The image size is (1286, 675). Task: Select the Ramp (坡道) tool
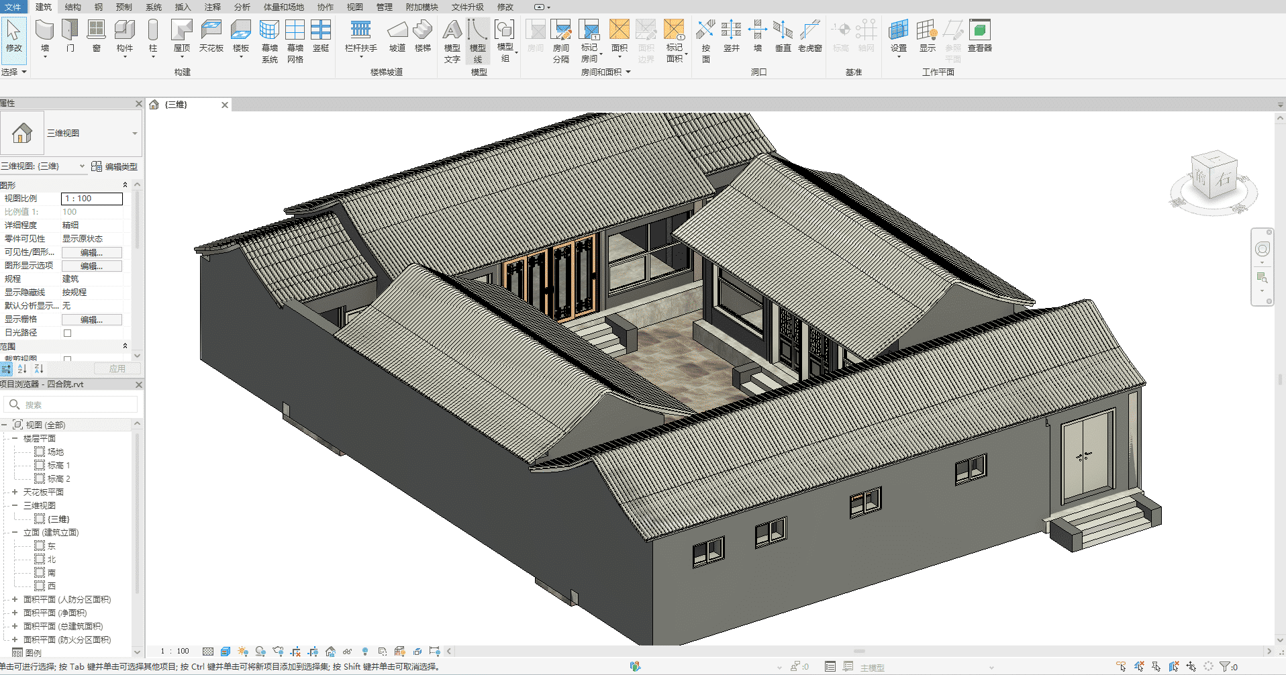(x=397, y=30)
